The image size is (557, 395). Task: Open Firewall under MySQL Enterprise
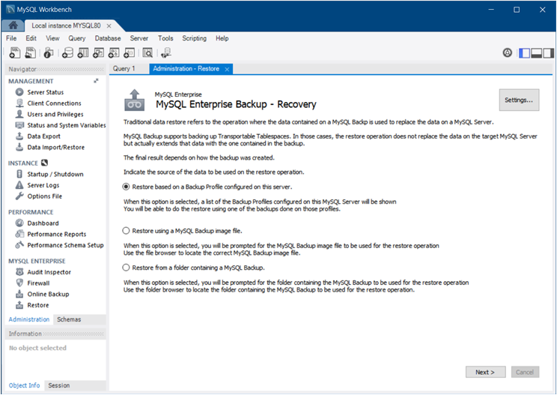(x=38, y=283)
